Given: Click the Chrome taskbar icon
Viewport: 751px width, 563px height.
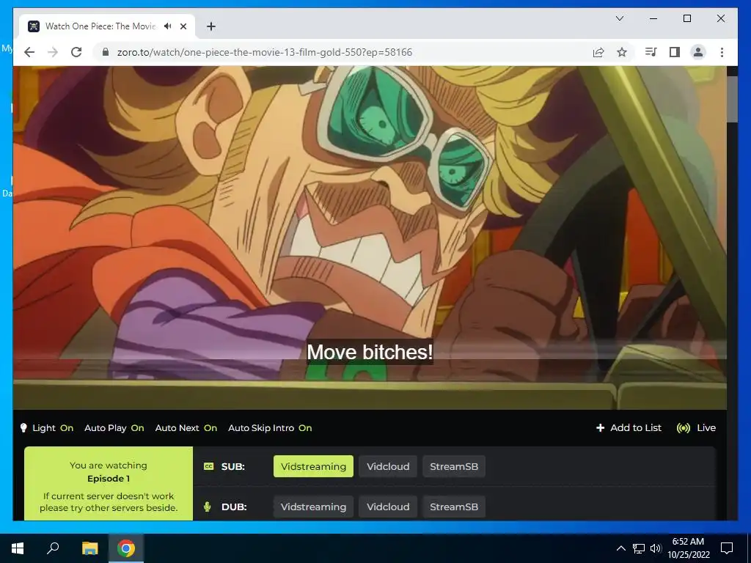Looking at the screenshot, I should [x=126, y=548].
